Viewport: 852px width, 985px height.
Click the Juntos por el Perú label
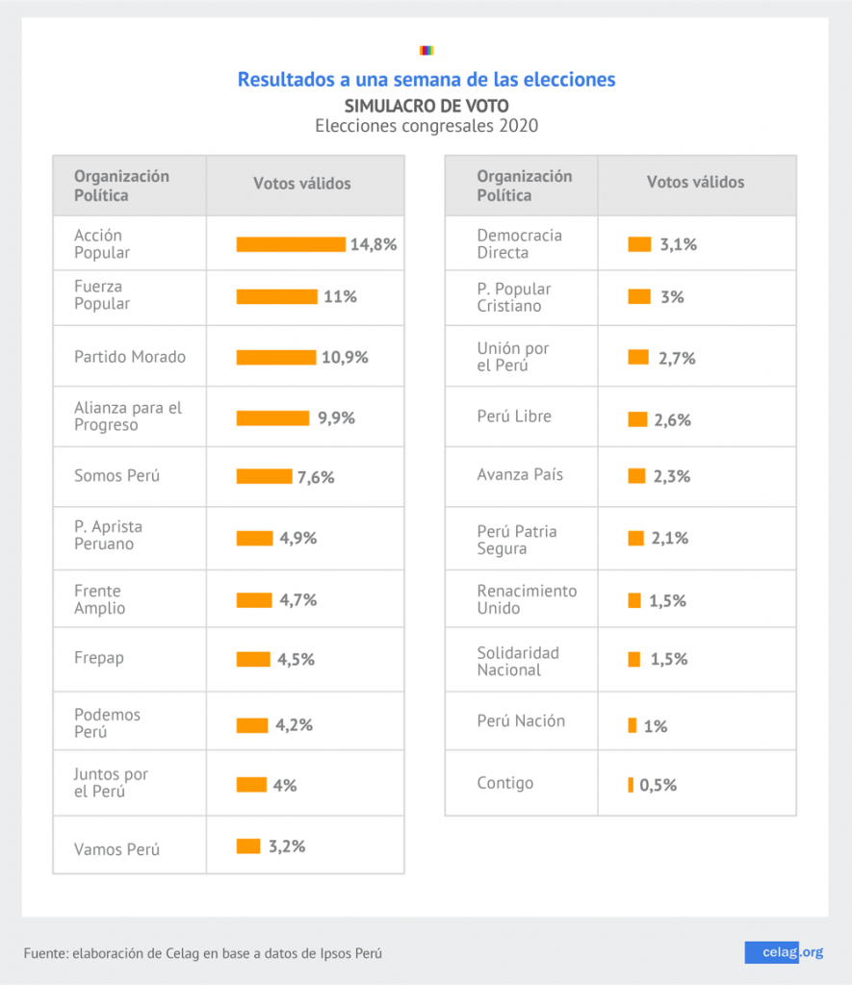point(111,783)
